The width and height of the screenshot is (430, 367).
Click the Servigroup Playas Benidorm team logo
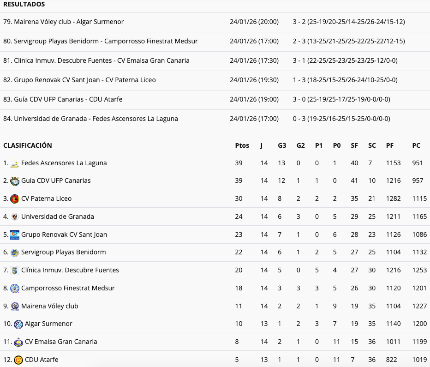[15, 253]
